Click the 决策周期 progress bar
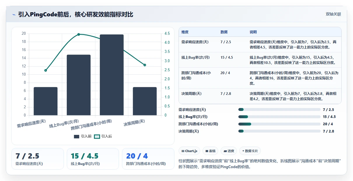 click(279, 131)
